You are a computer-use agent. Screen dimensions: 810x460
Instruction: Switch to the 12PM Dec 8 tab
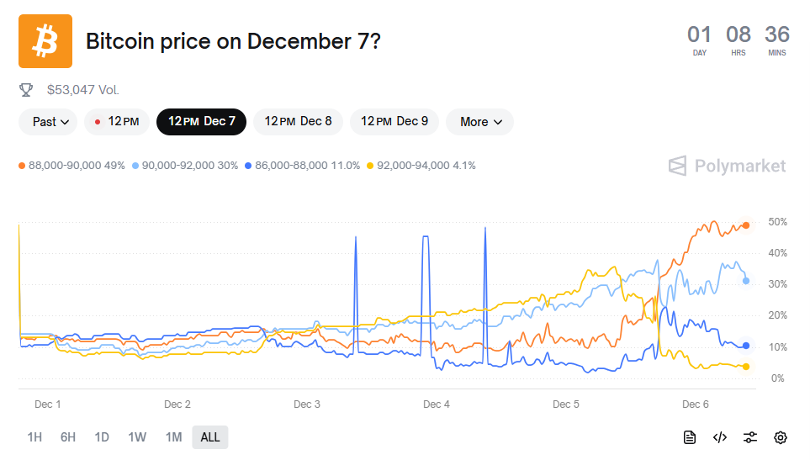pos(298,122)
